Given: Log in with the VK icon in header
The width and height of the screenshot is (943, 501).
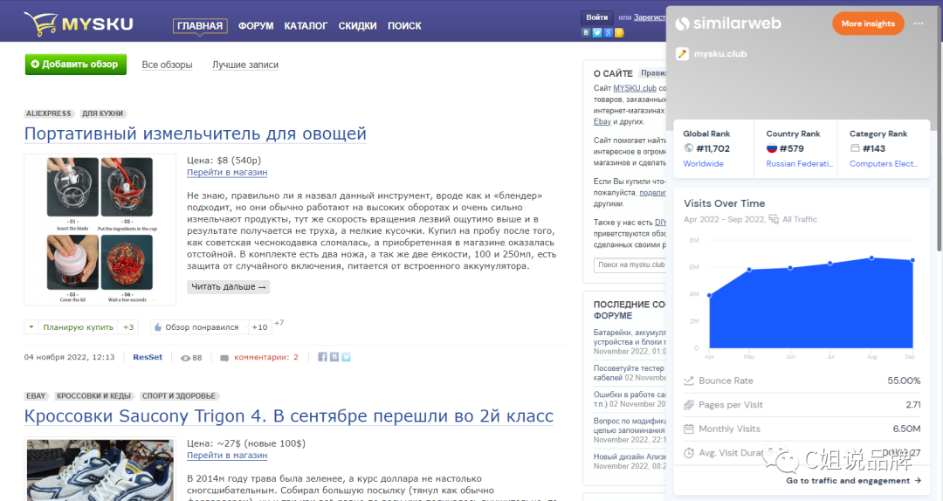Looking at the screenshot, I should [586, 32].
